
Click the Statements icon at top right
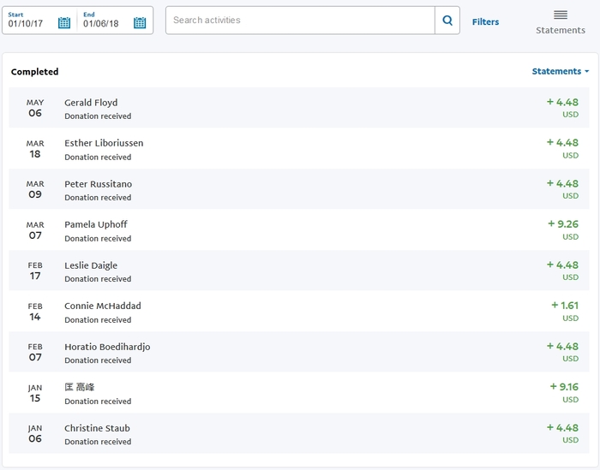click(x=561, y=21)
